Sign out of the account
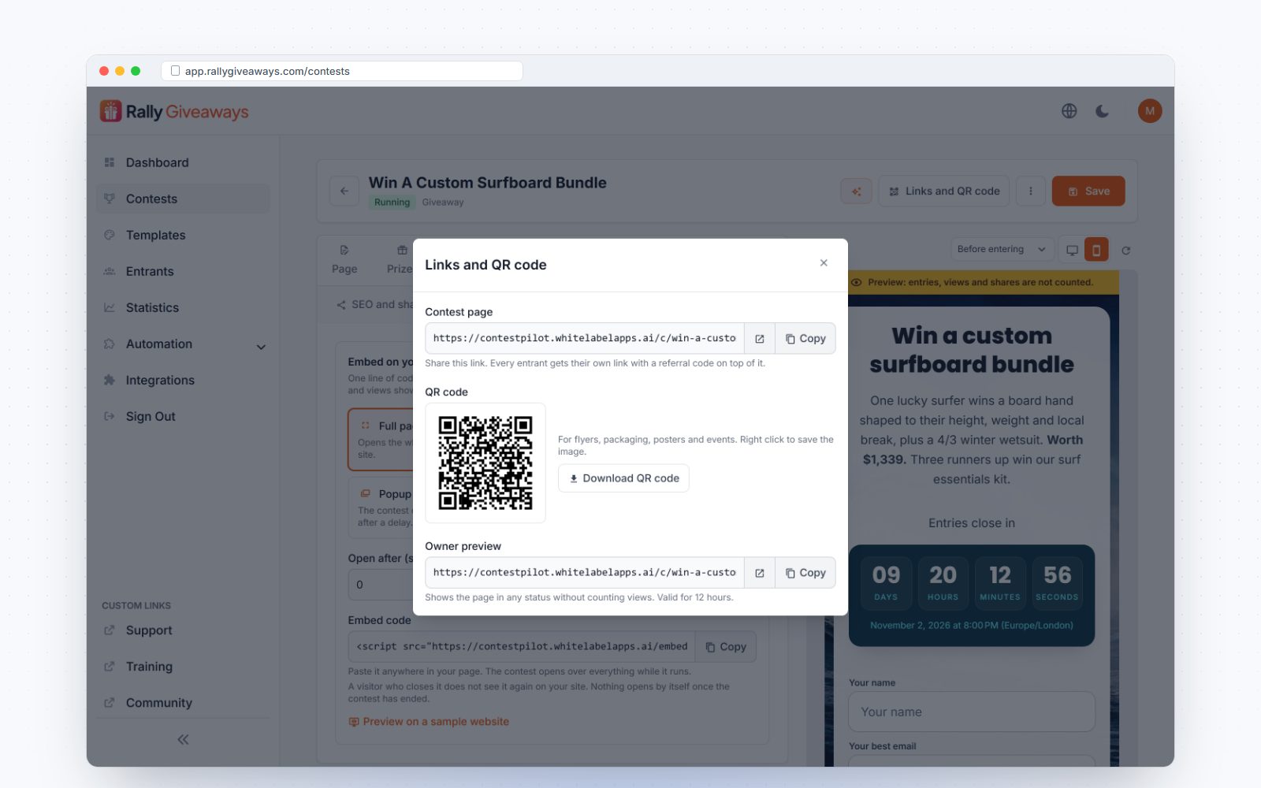The width and height of the screenshot is (1261, 788). coord(183,416)
